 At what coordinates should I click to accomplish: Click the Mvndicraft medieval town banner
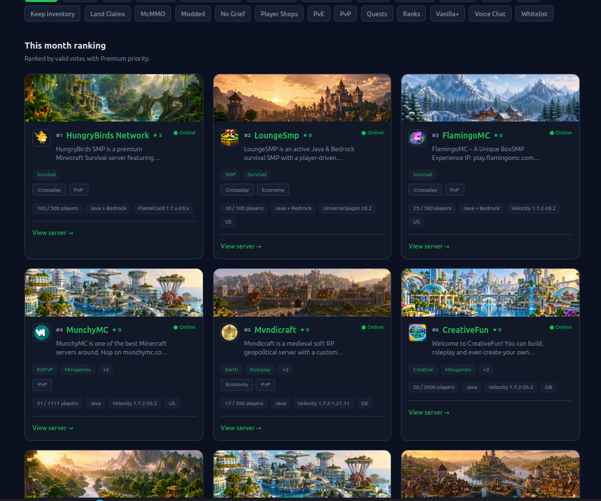pyautogui.click(x=302, y=293)
